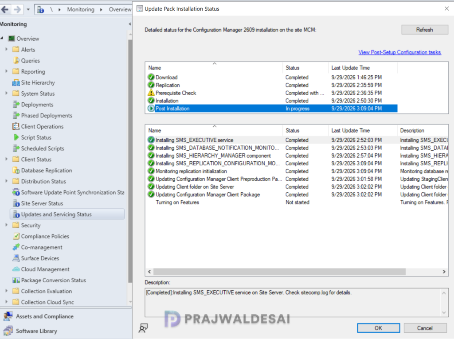This screenshot has height=339, width=454.
Task: Expand the Collection Cloud Sync node
Action: pyautogui.click(x=6, y=302)
